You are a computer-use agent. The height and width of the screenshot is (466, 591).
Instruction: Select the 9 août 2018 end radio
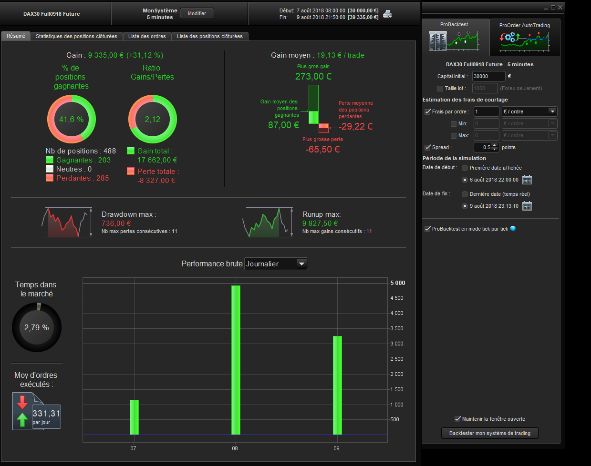click(x=465, y=206)
